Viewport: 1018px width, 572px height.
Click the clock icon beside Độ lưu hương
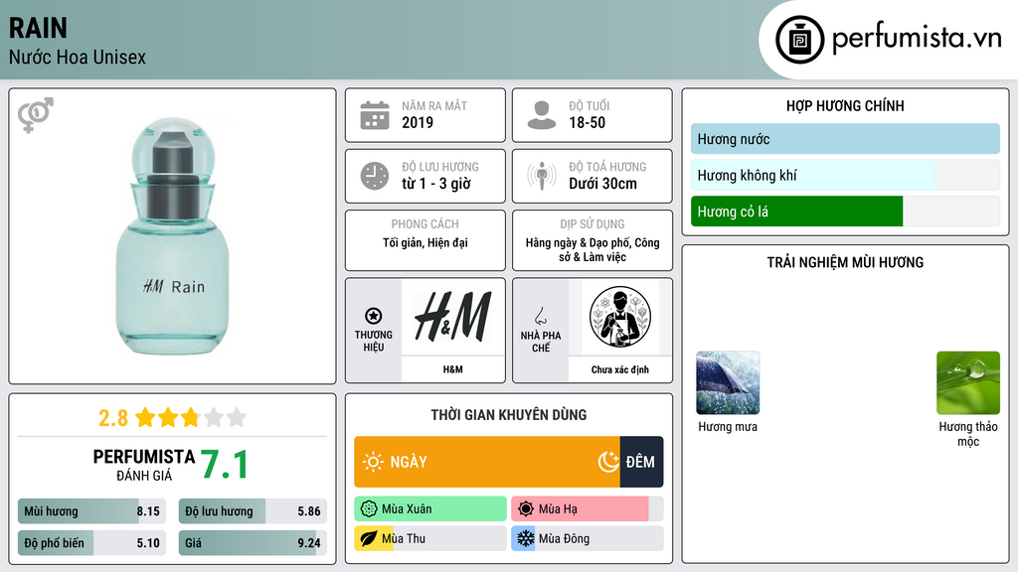[375, 176]
